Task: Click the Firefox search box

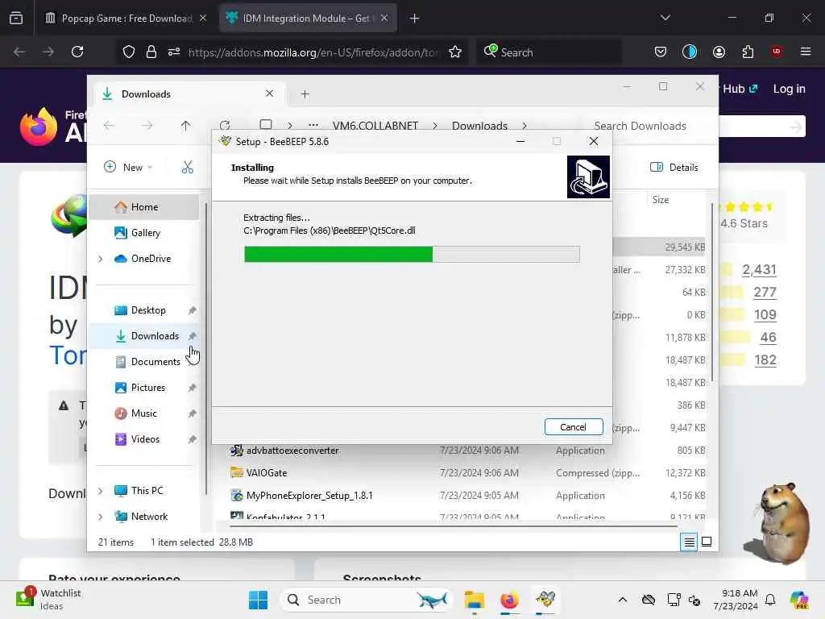Action: tap(549, 52)
